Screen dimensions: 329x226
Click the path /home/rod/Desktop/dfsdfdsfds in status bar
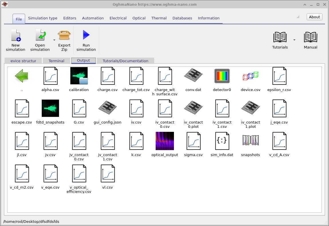[31, 221]
